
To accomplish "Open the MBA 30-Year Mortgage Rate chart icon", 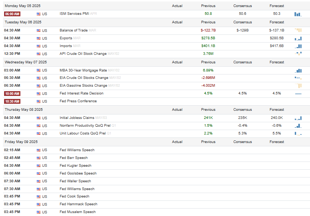I will click(x=298, y=70).
